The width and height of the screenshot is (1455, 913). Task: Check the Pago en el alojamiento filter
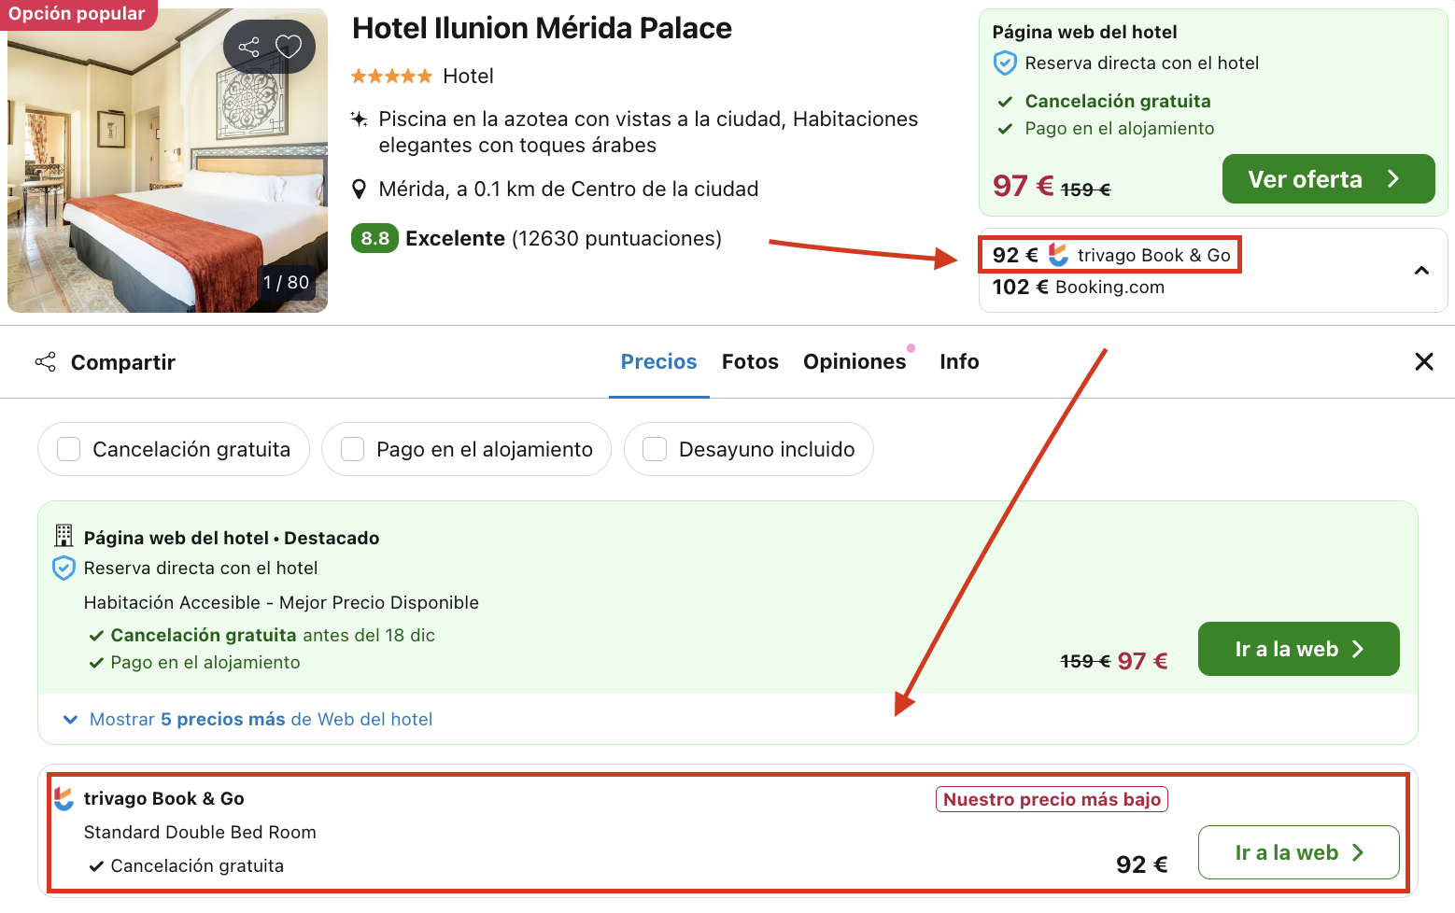click(x=352, y=449)
